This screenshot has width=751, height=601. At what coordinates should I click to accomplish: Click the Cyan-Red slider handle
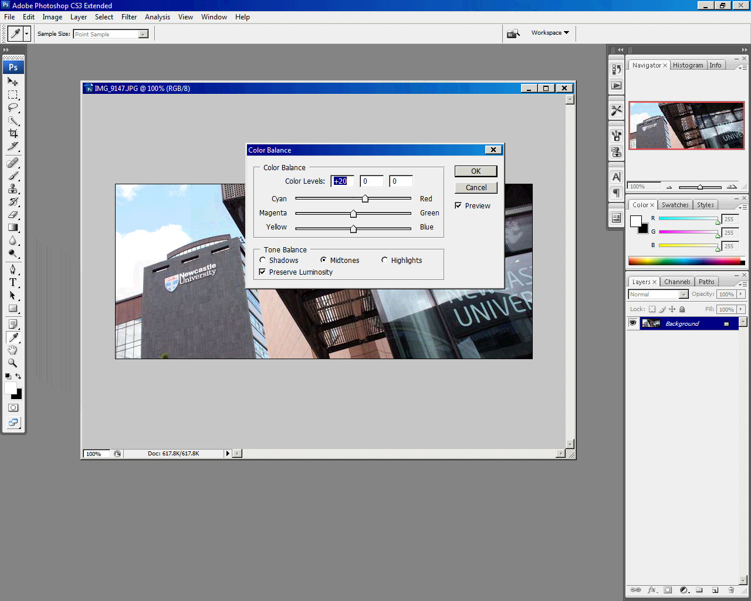coord(365,199)
